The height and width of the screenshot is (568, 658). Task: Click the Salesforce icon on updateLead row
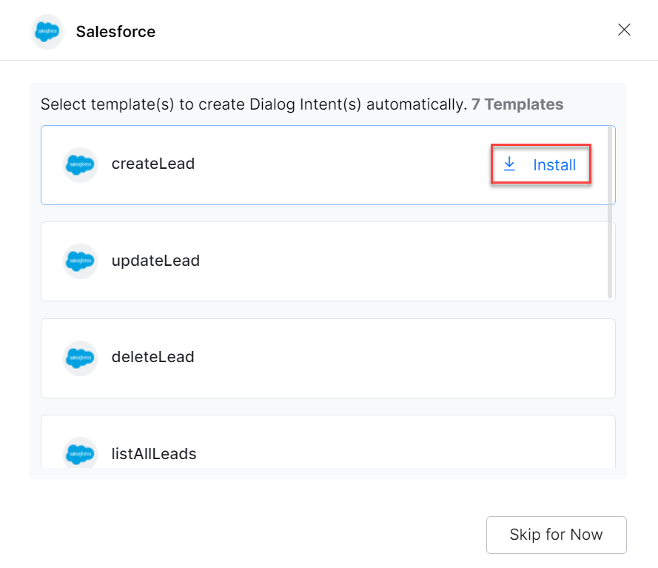80,261
